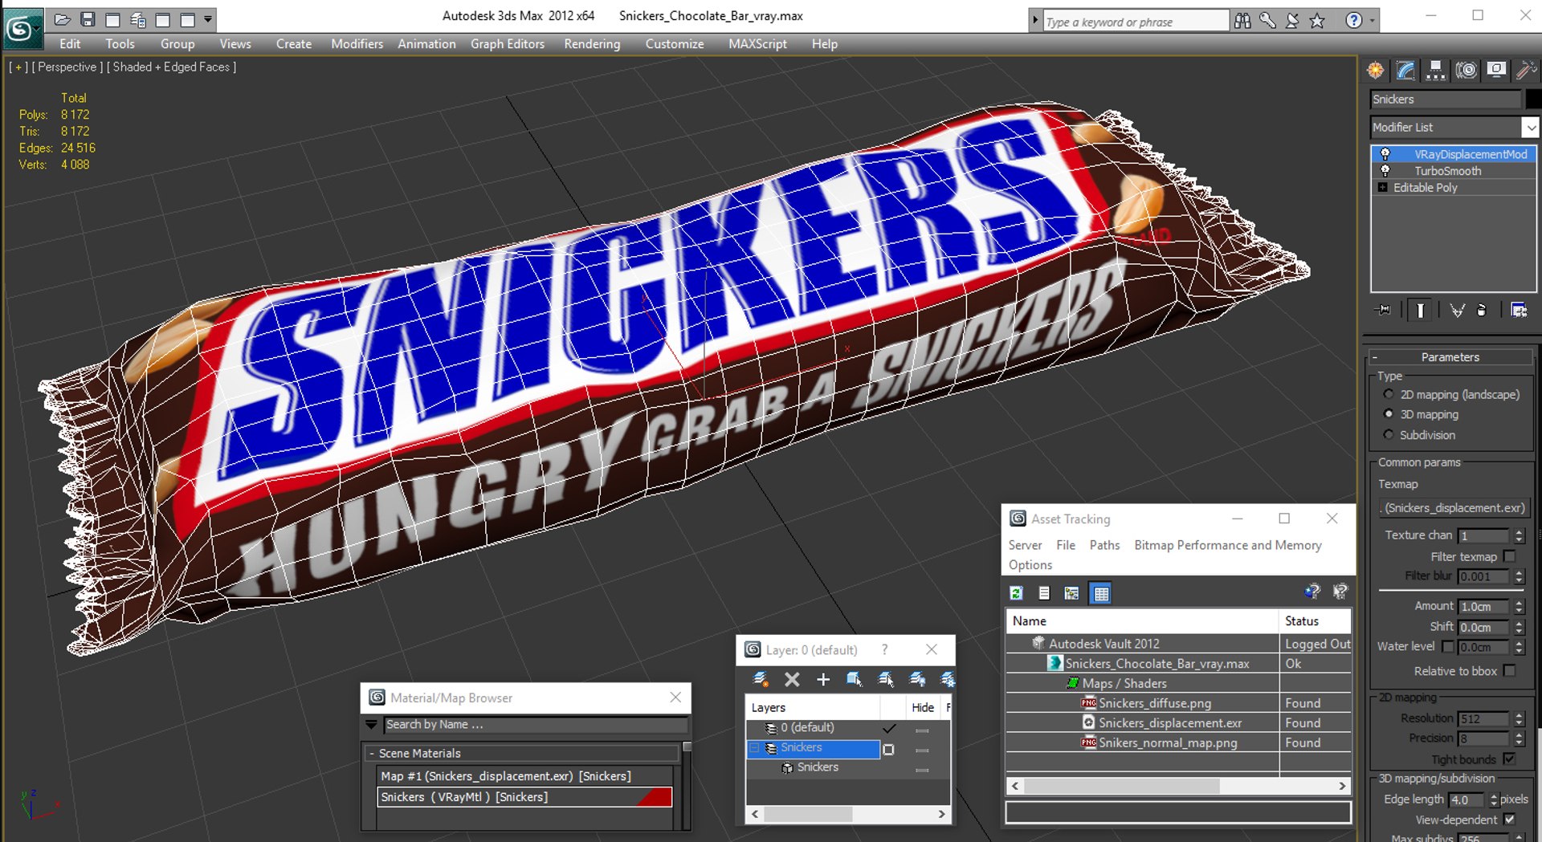Click the Pin Stack icon below modifier stack
The width and height of the screenshot is (1542, 842).
tap(1383, 310)
